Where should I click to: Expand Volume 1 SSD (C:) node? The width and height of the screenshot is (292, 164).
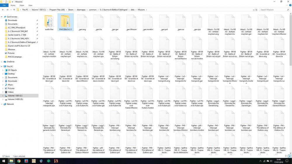tap(3, 96)
